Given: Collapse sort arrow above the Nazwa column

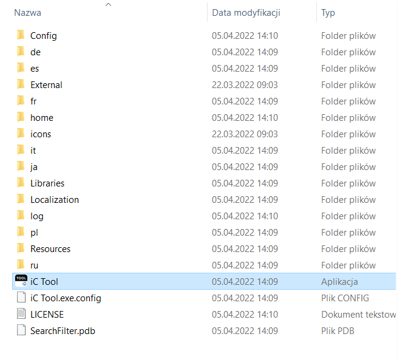Looking at the screenshot, I should click(109, 5).
